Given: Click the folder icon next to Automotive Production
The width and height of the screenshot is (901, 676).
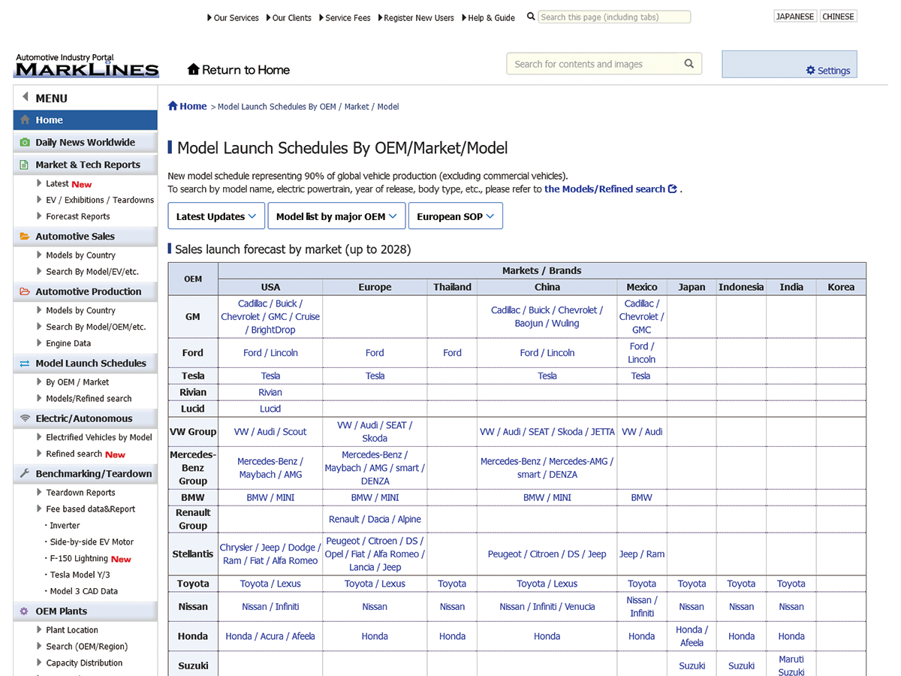Looking at the screenshot, I should click(x=25, y=291).
